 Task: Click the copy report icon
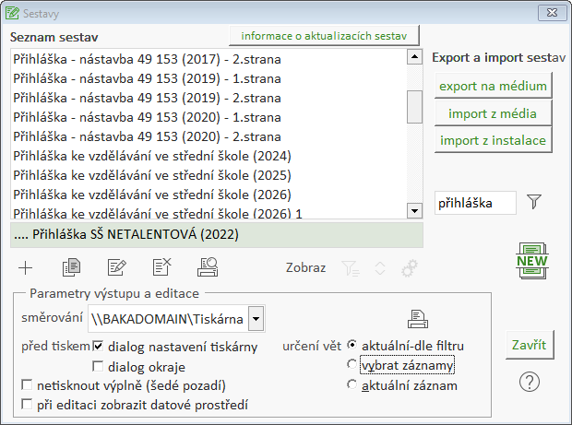pos(70,268)
